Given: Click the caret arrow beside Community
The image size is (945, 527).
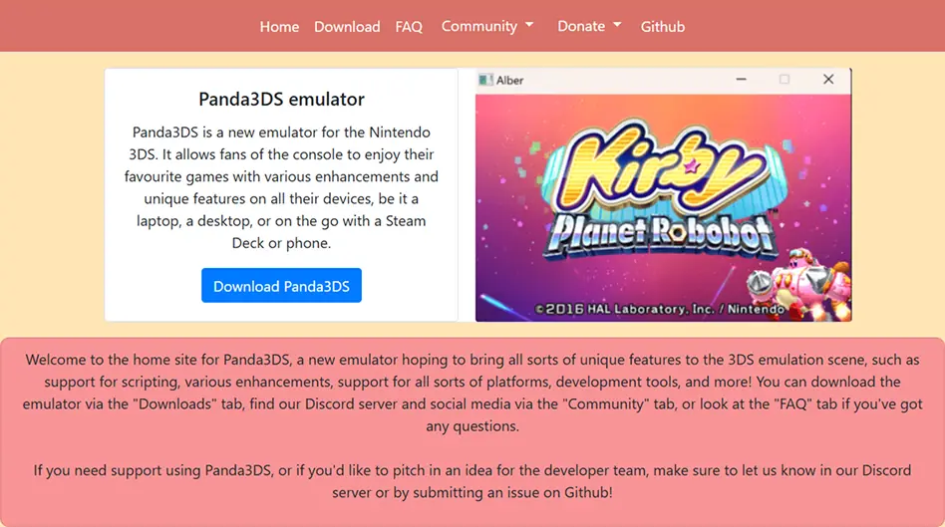Looking at the screenshot, I should (529, 25).
